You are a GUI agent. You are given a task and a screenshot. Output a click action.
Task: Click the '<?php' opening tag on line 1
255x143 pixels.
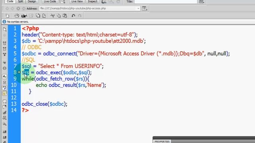point(30,28)
